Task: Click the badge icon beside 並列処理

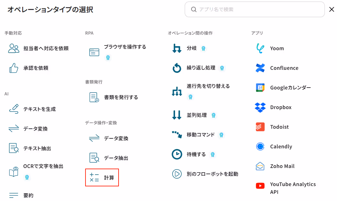Action: pyautogui.click(x=213, y=115)
